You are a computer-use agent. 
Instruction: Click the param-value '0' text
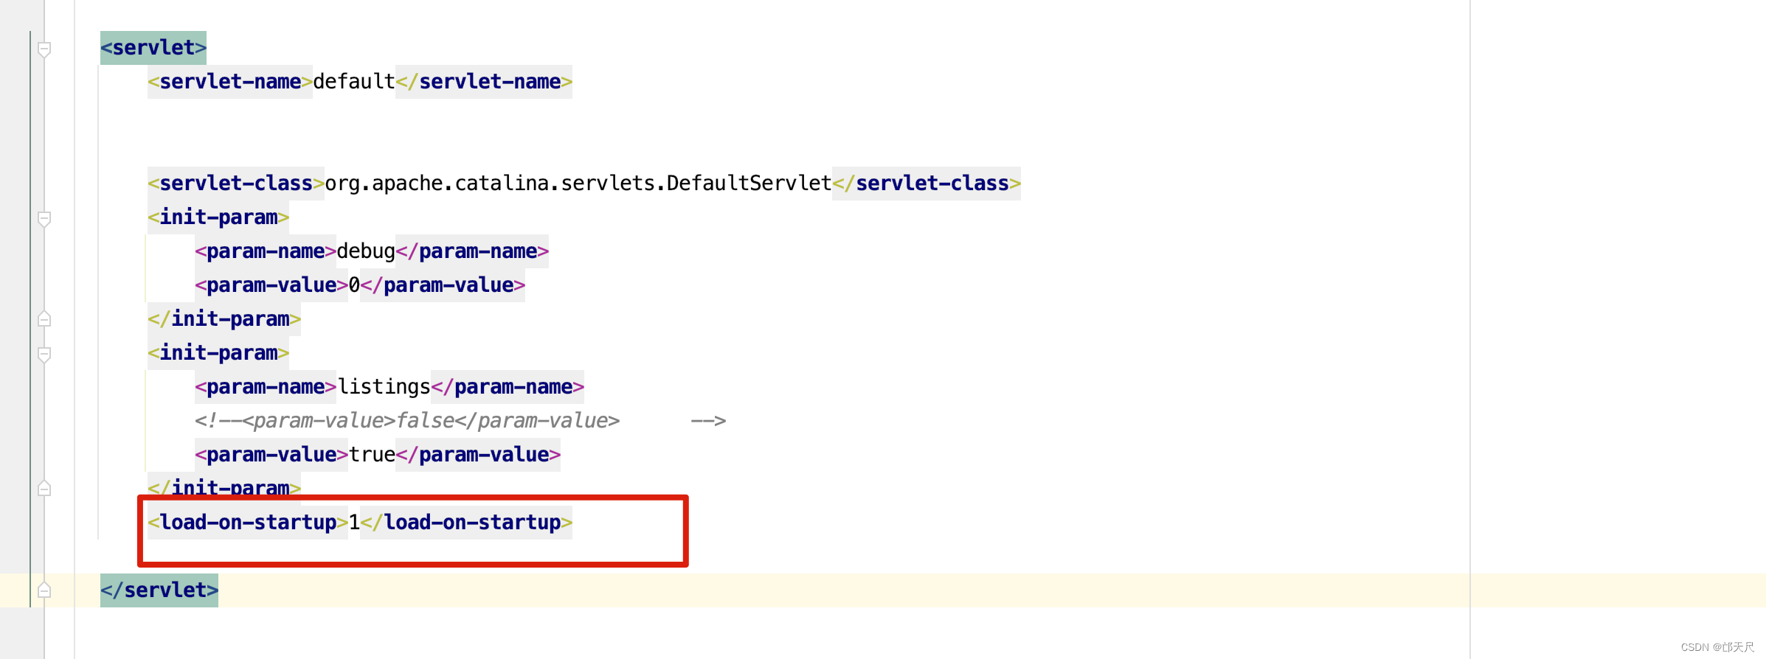[354, 285]
